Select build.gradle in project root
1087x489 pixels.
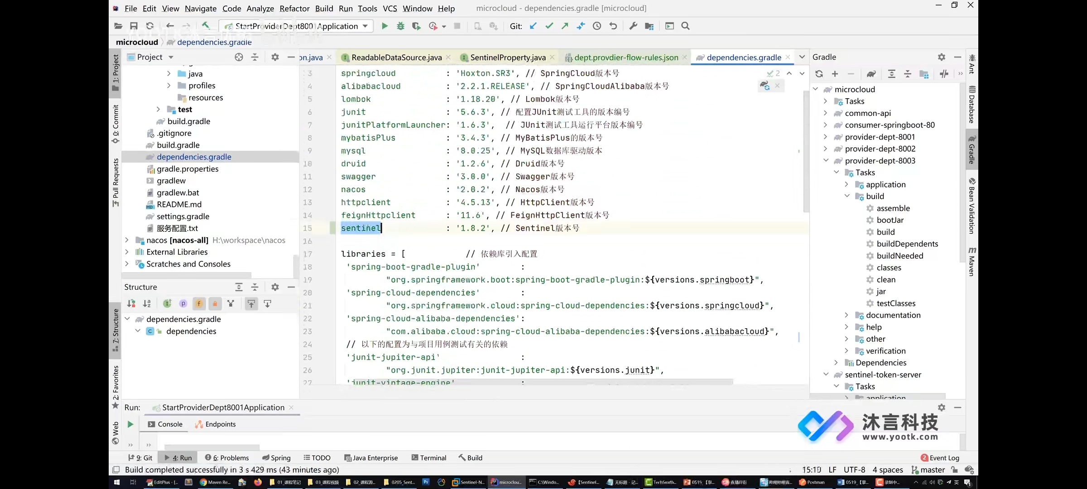178,145
